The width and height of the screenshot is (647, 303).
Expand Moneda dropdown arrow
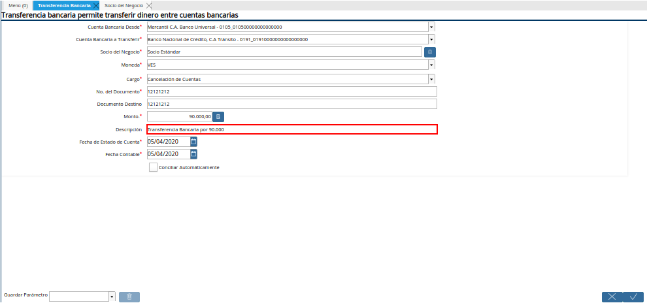431,65
